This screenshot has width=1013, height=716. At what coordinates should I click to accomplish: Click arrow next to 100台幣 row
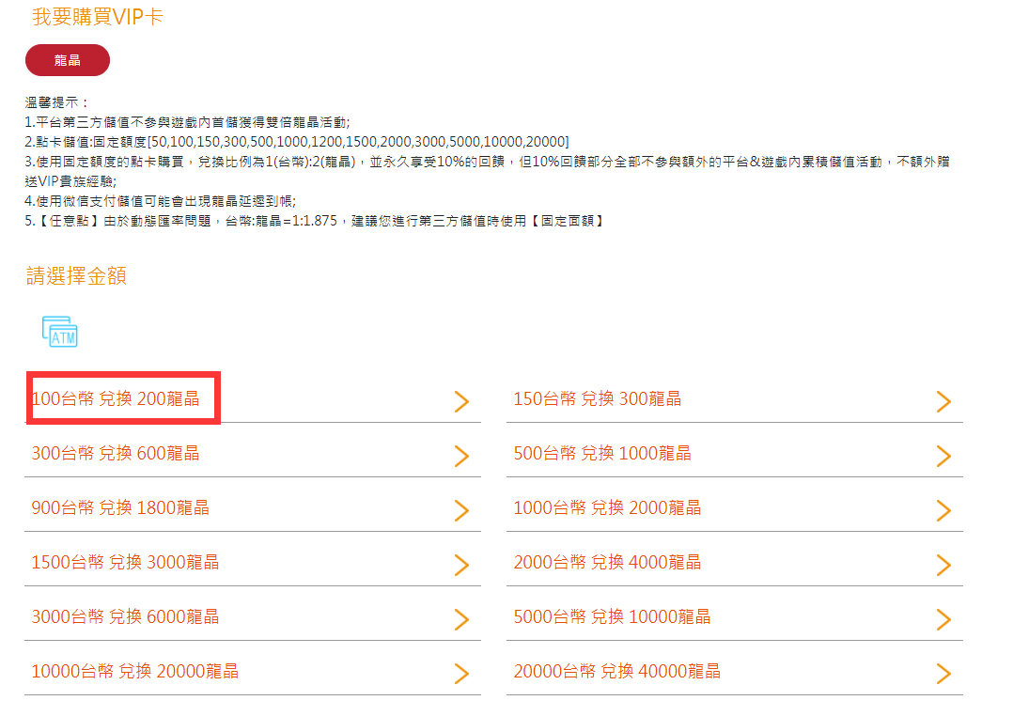tap(461, 401)
